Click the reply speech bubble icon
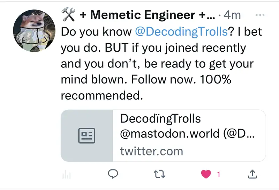 (x=113, y=174)
